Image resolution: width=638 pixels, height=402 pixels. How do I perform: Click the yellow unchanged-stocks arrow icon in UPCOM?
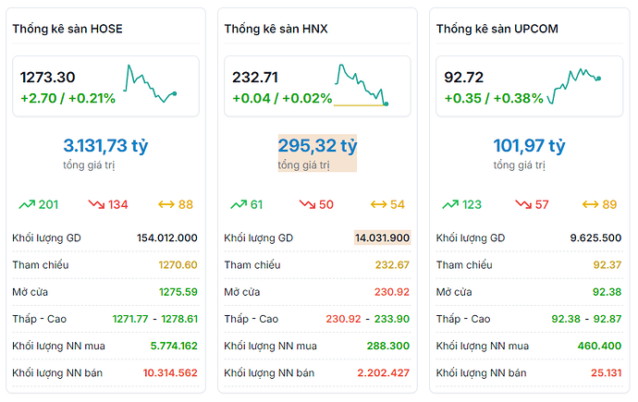click(x=590, y=204)
